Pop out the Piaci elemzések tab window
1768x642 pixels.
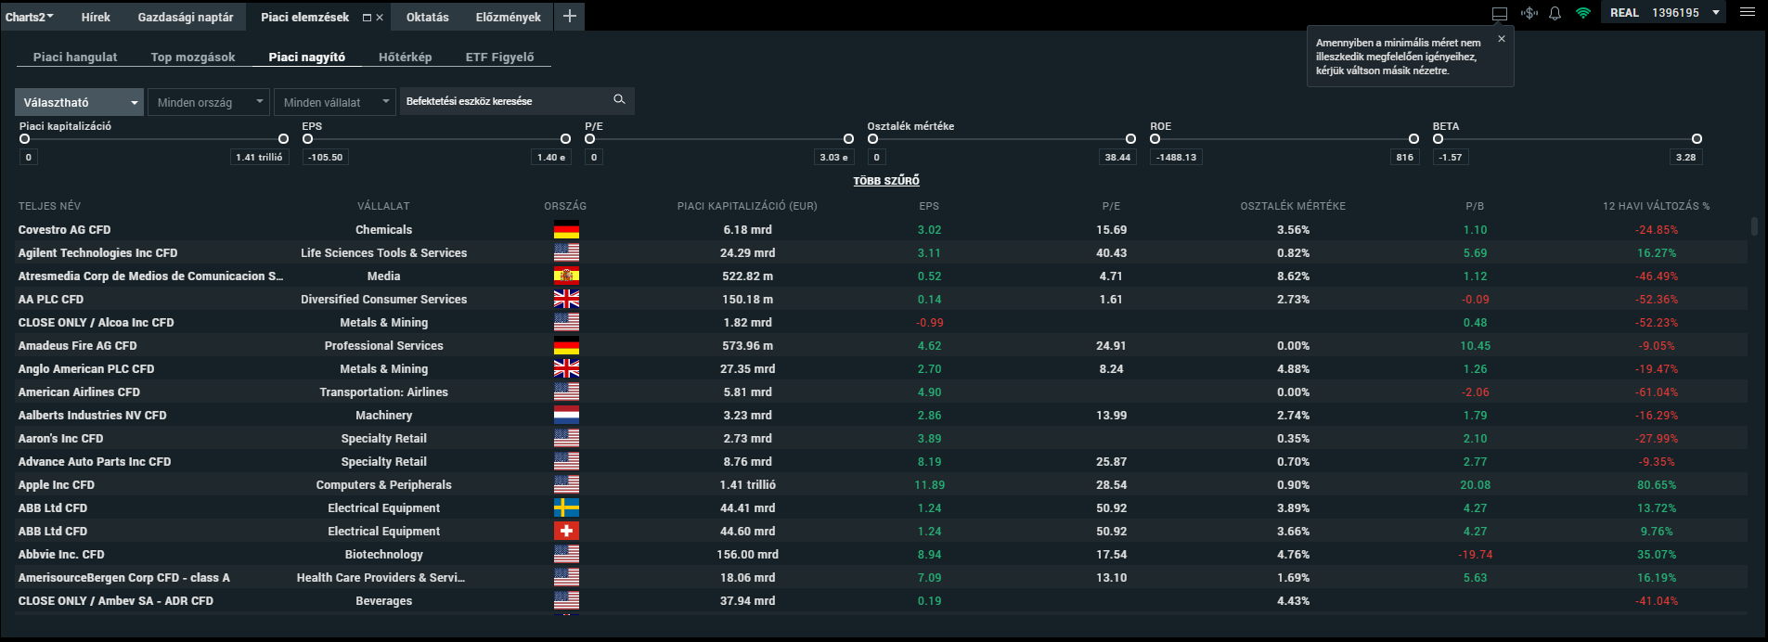pyautogui.click(x=367, y=18)
